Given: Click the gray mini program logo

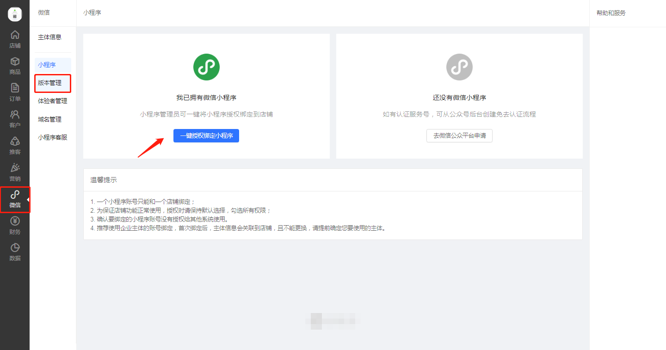Looking at the screenshot, I should coord(459,67).
